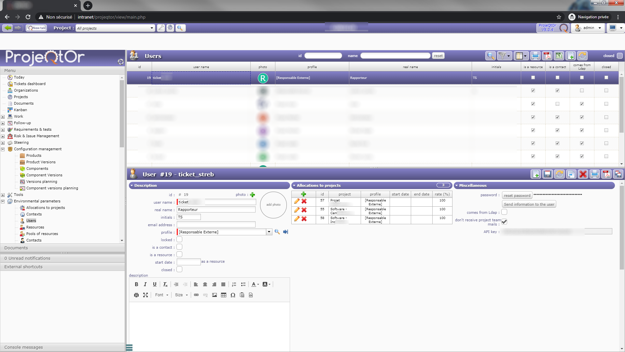The image size is (625, 352).
Task: Edit allocation for project 57
Action: 297,201
